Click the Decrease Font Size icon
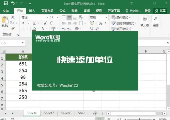Screen dimensions: 170x120 click(51, 23)
